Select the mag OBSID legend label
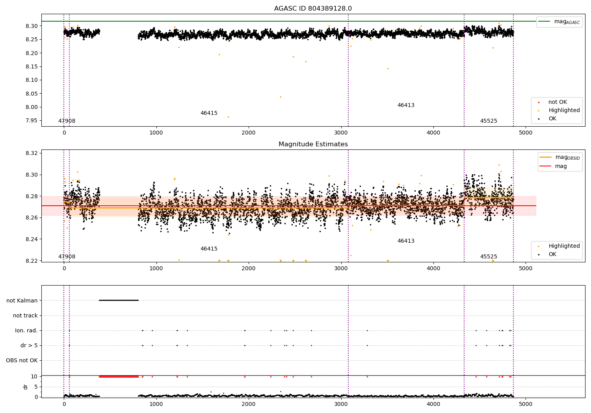Screen dimensions: 591x413 pyautogui.click(x=567, y=157)
